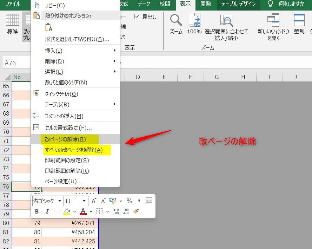The image size is (312, 249).
Task: Increase decimal places in mini toolbar
Action: point(116,211)
